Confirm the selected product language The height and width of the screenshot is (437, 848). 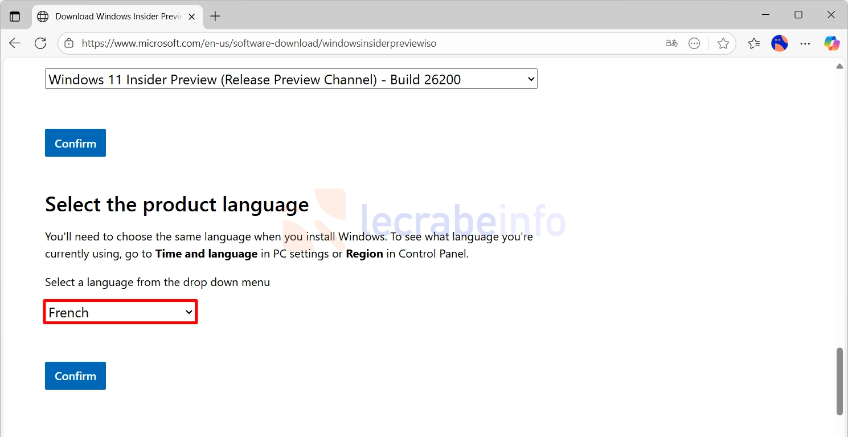pyautogui.click(x=75, y=376)
